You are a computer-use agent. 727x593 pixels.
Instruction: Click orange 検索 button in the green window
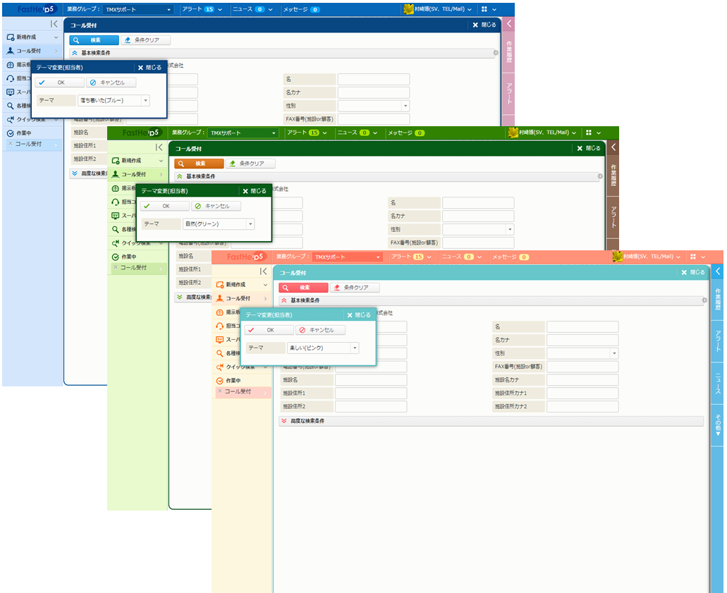[x=200, y=164]
